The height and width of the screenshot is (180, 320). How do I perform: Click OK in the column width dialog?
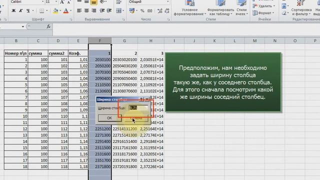point(109,118)
